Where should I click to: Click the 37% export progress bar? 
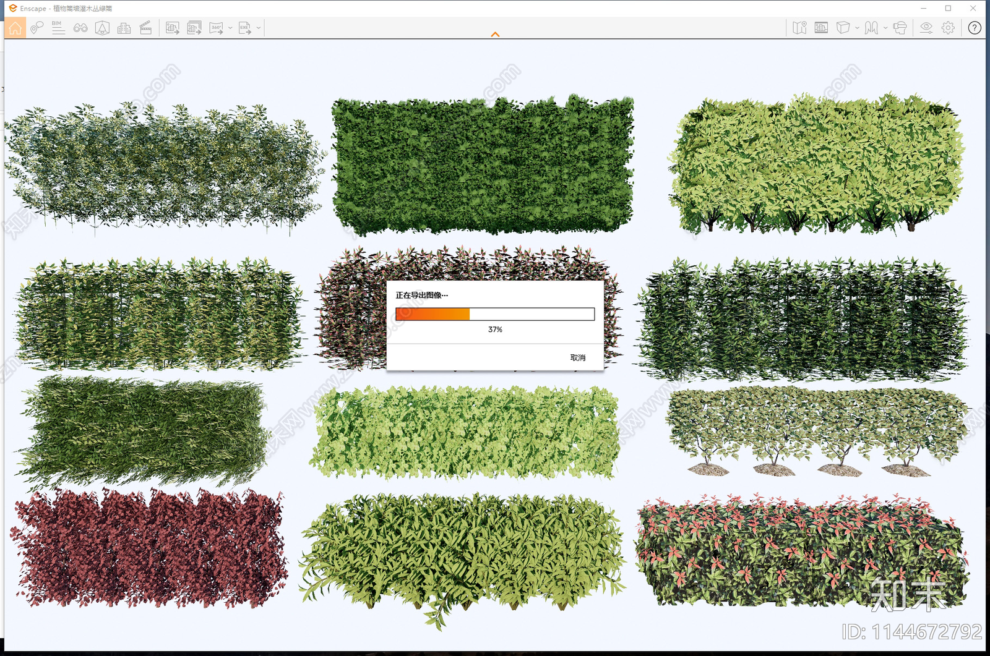[495, 314]
